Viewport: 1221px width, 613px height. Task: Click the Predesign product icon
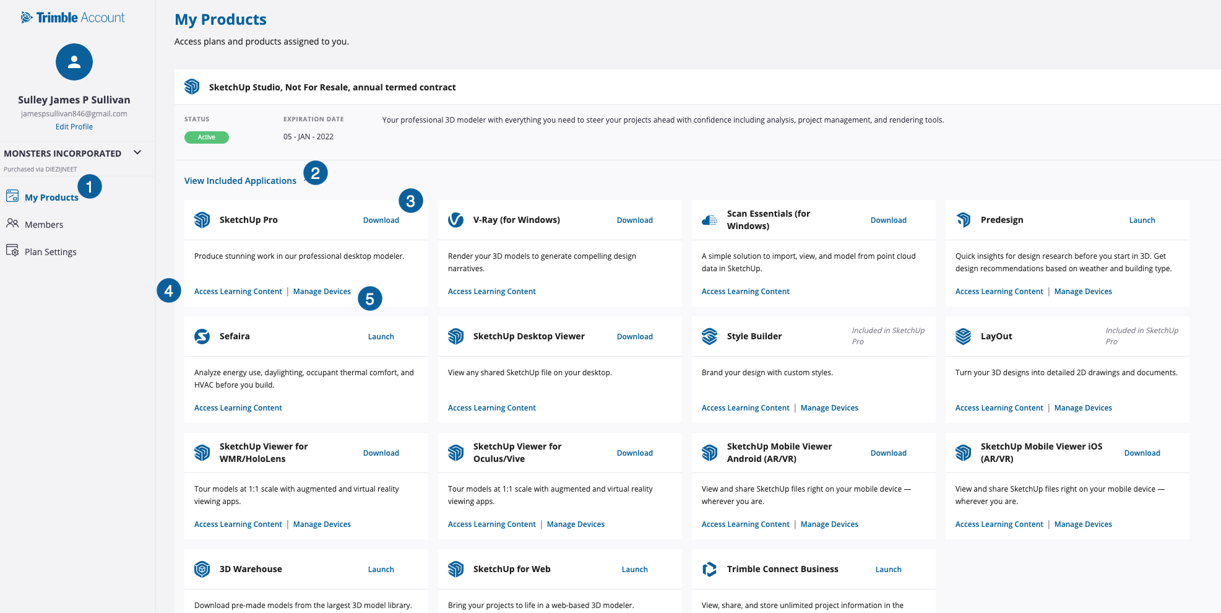pos(964,220)
